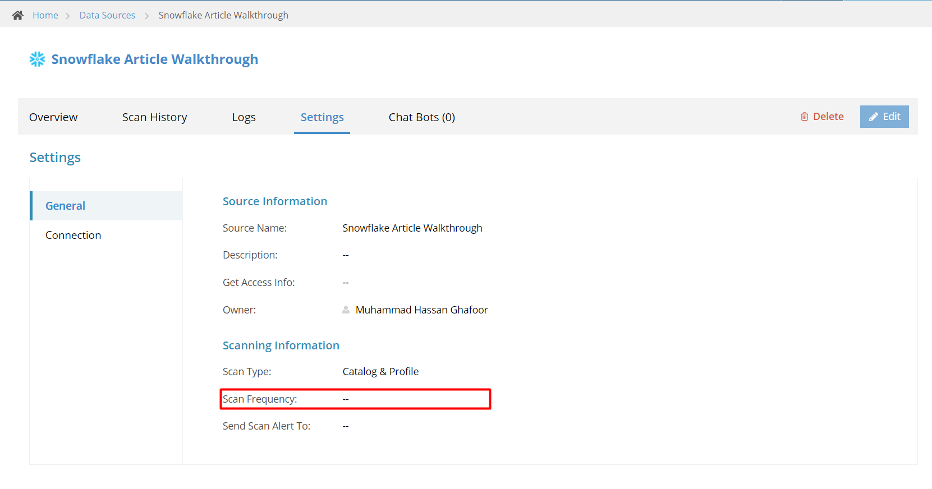
Task: Click the owner user avatar icon
Action: coord(346,310)
